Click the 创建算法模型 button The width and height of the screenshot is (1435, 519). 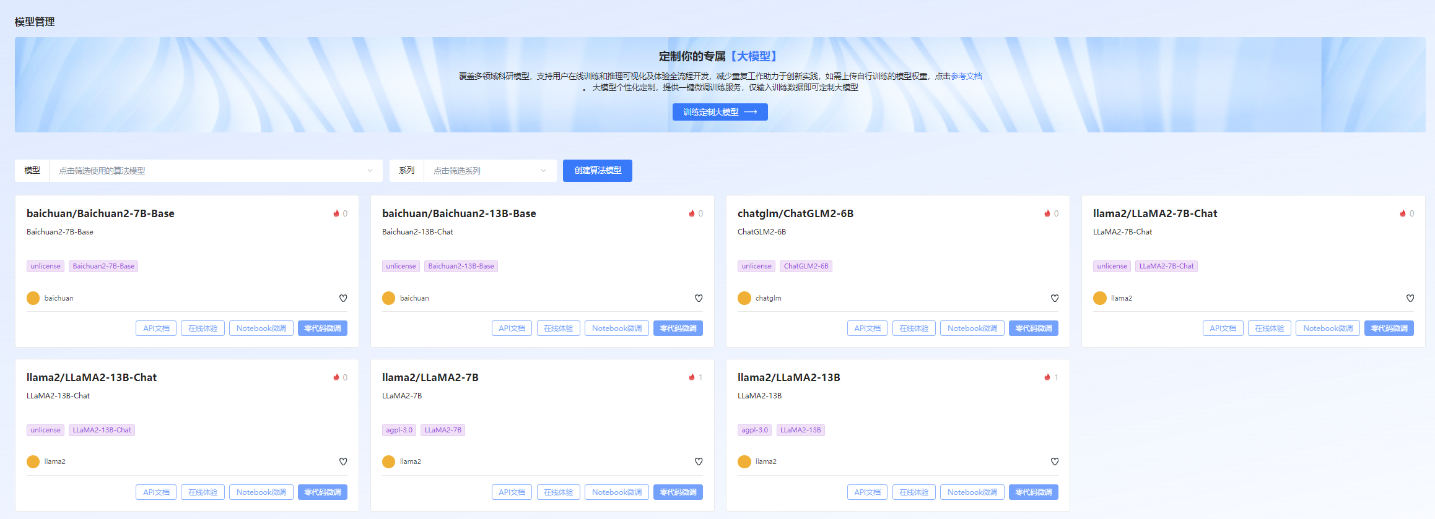[x=597, y=171]
